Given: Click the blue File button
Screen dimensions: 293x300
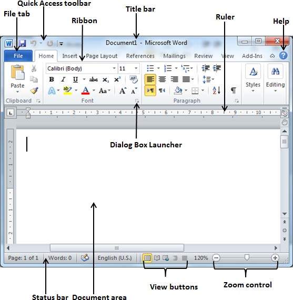Looking at the screenshot, I should click(x=18, y=56).
